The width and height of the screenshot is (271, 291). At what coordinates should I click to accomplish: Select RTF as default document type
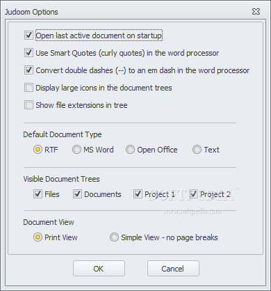tap(38, 150)
